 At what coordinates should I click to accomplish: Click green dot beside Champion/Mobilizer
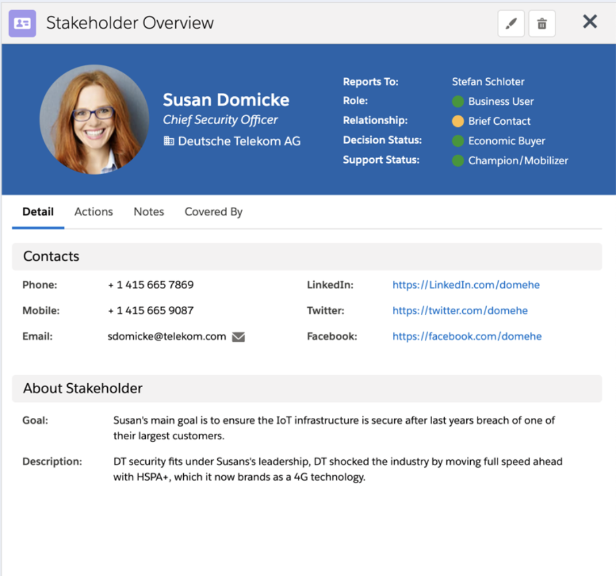(458, 160)
